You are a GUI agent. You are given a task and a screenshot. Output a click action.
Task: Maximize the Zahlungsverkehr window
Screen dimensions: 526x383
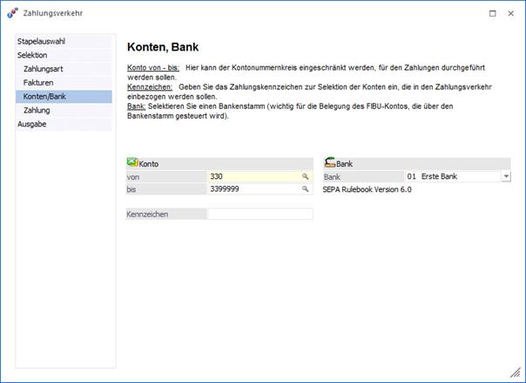coord(492,13)
